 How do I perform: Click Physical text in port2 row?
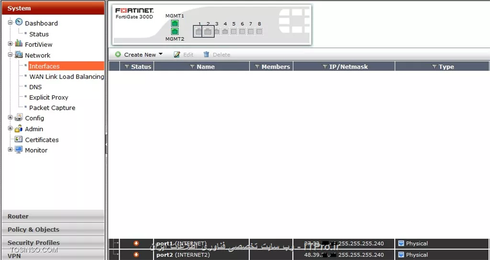417,255
